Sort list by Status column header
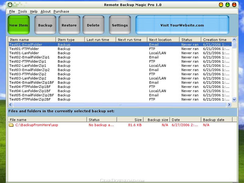Image resolution: width=244 pixels, height=183 pixels. pyautogui.click(x=190, y=40)
